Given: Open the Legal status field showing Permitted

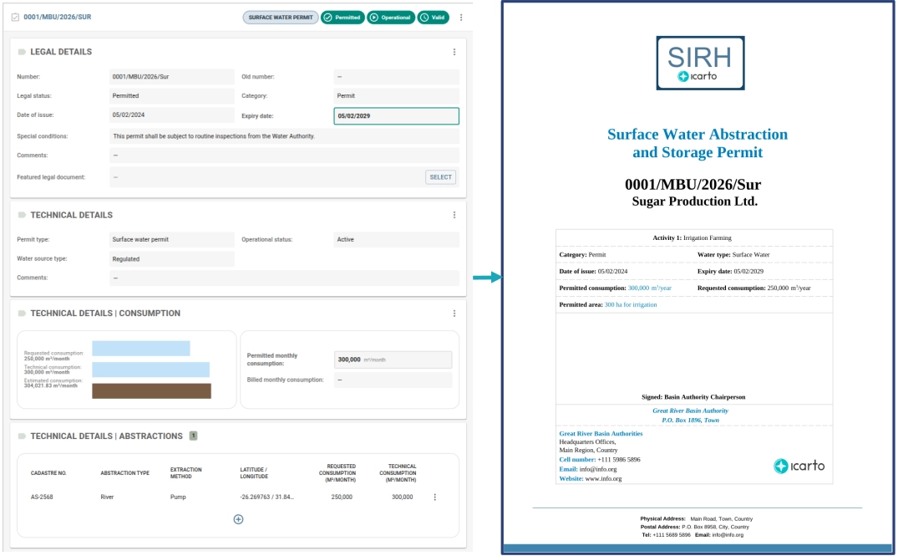Looking at the screenshot, I should click(172, 95).
